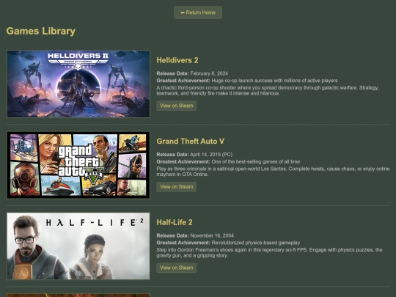Click the Games Library heading

coord(40,31)
